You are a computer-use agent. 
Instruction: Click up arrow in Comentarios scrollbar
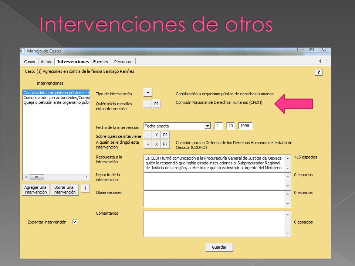click(x=288, y=214)
